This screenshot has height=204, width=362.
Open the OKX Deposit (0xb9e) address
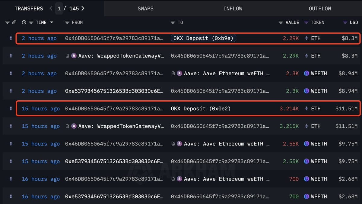coord(204,38)
